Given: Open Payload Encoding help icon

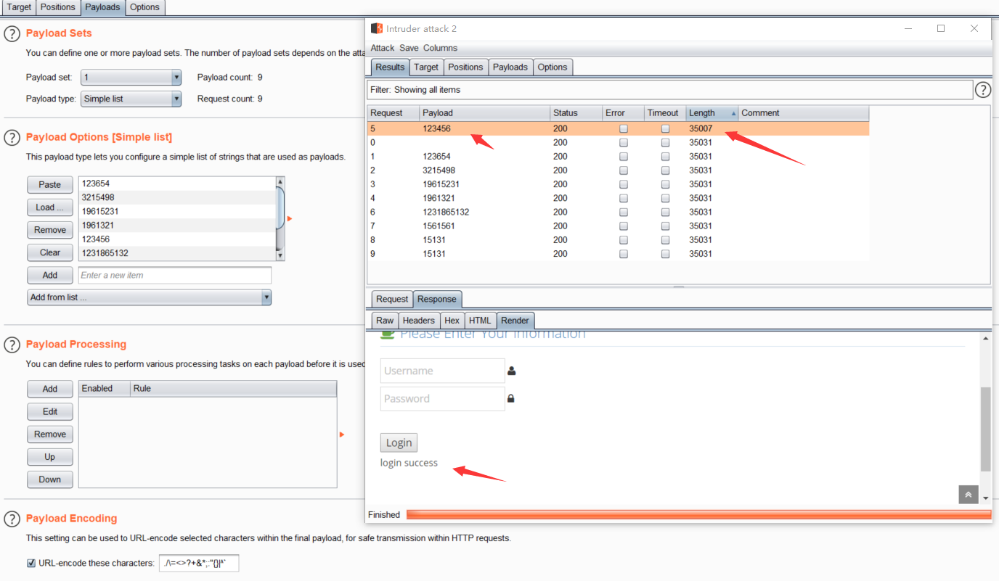Looking at the screenshot, I should [12, 519].
